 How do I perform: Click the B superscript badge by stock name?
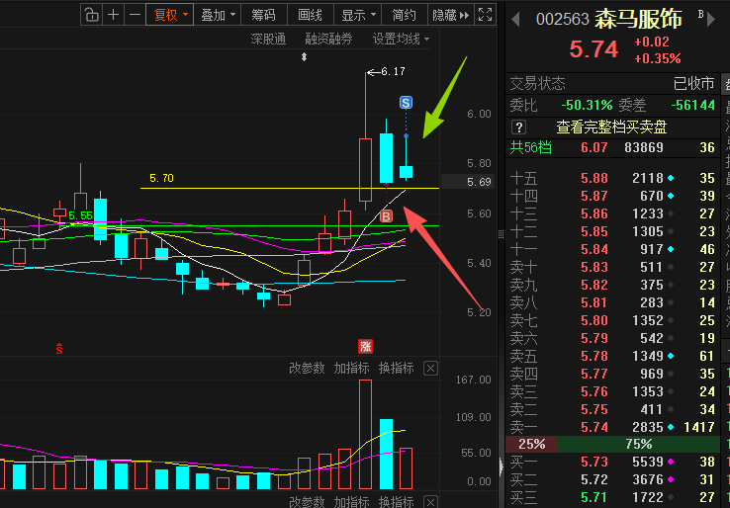pos(700,14)
